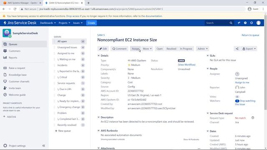Image resolution: width=267 pixels, height=150 pixels.
Task: Click Stop watching this issue
Action: tap(245, 102)
